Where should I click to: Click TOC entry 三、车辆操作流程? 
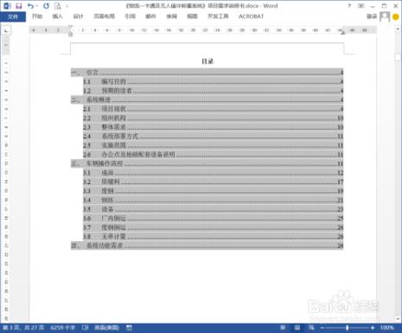pyautogui.click(x=207, y=163)
